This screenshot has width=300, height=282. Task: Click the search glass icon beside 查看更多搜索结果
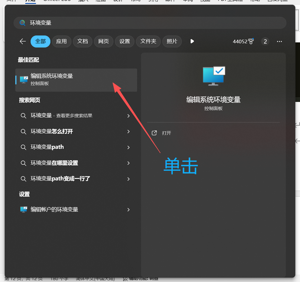[x=23, y=116]
